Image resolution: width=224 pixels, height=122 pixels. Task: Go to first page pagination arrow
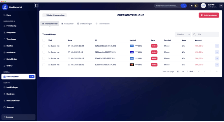tap(199, 72)
